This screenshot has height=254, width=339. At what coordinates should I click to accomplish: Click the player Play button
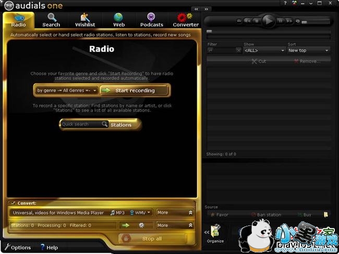[268, 21]
